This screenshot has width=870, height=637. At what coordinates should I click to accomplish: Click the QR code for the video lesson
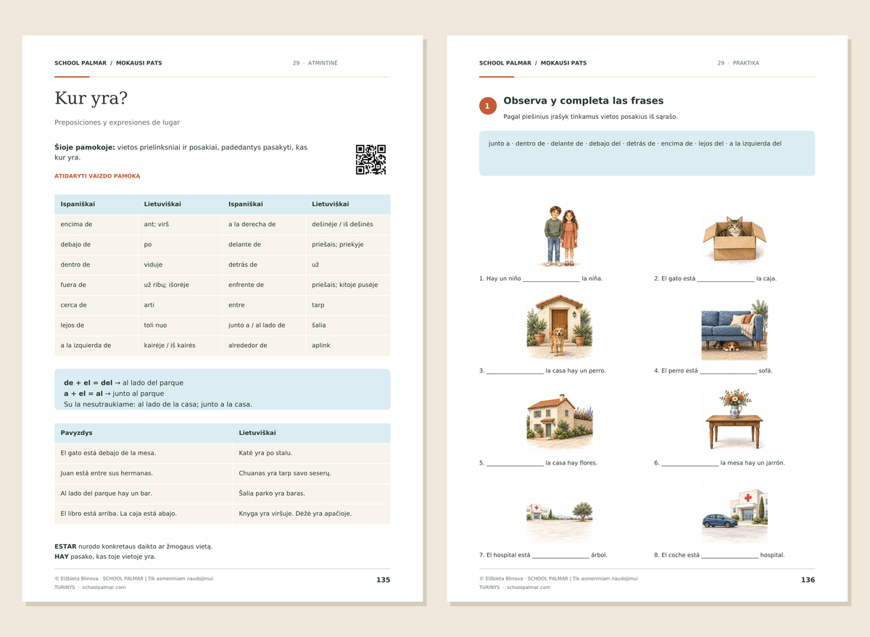click(x=370, y=159)
